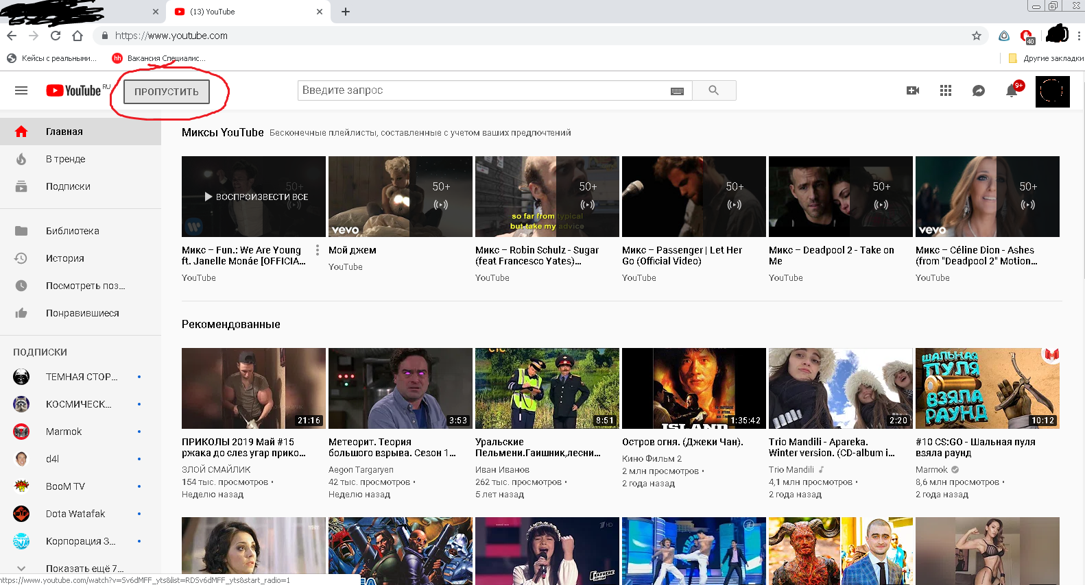Open the account avatar menu
Image resolution: width=1085 pixels, height=585 pixels.
(1052, 91)
